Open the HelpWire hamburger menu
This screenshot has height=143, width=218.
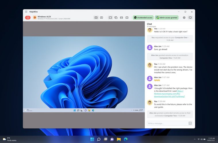coord(26,12)
